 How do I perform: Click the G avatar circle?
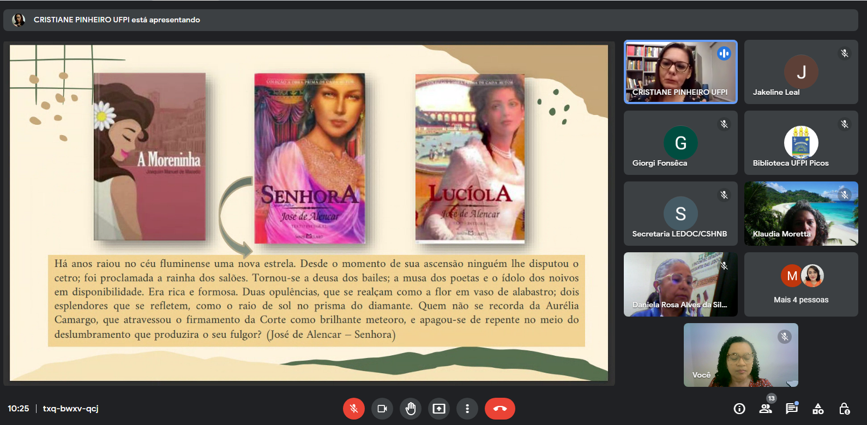click(x=681, y=143)
